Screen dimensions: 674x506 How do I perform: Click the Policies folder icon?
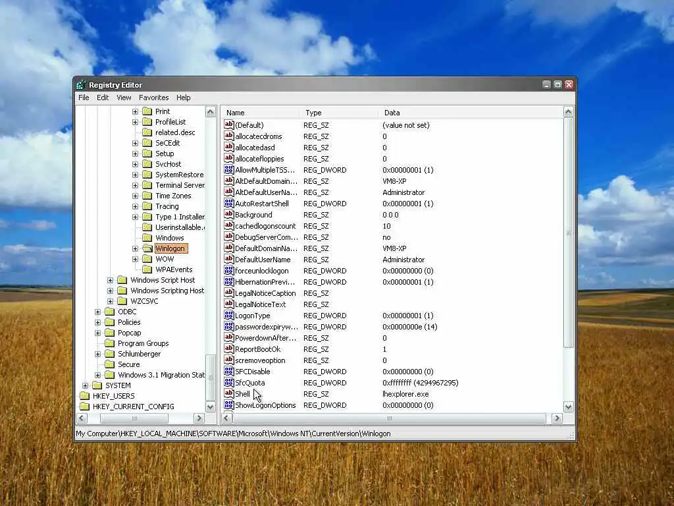pos(110,322)
